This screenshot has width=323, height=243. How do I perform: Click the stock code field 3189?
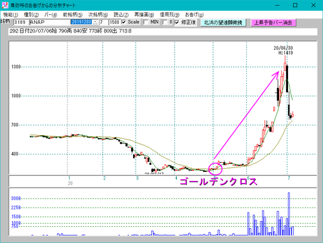click(21, 22)
